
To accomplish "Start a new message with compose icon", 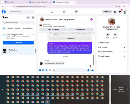I will pyautogui.click(x=33, y=17).
